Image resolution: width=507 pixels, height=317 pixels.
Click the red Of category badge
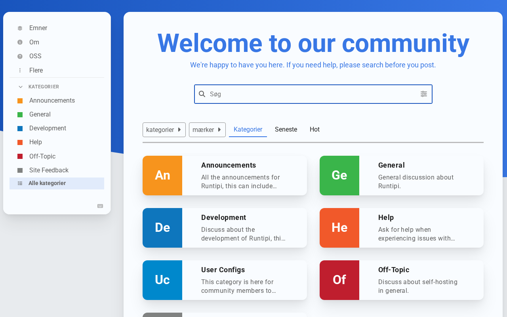click(339, 280)
